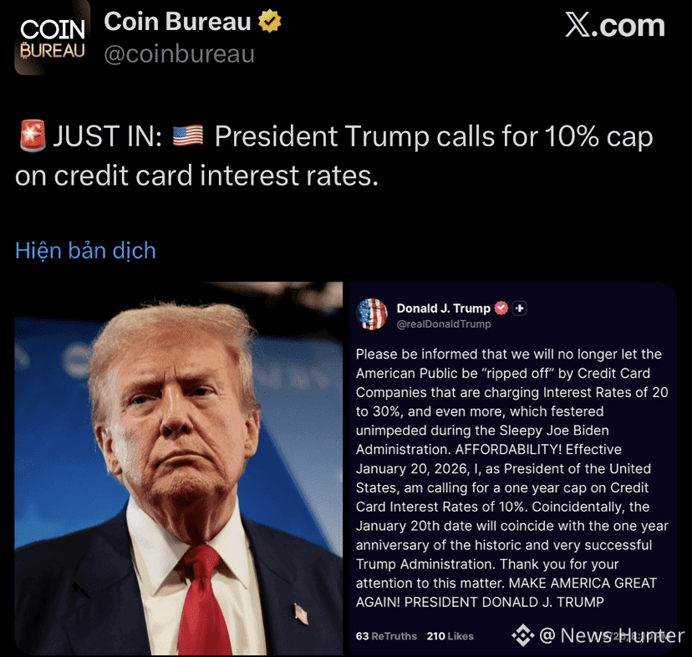692x657 pixels.
Task: Click the gold verified badge beside Coin Bureau
Action: pyautogui.click(x=270, y=22)
